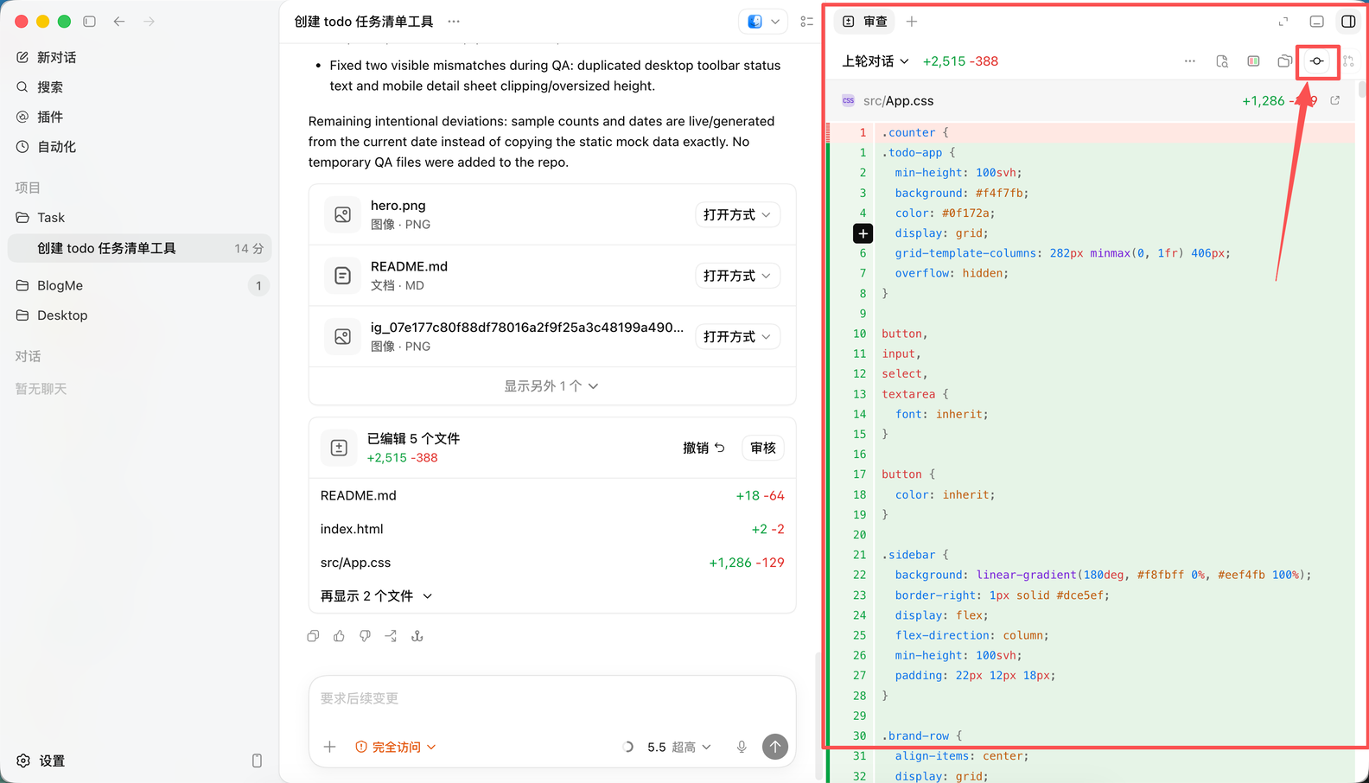The height and width of the screenshot is (783, 1369).
Task: Open 设置 at the sidebar bottom
Action: click(41, 761)
